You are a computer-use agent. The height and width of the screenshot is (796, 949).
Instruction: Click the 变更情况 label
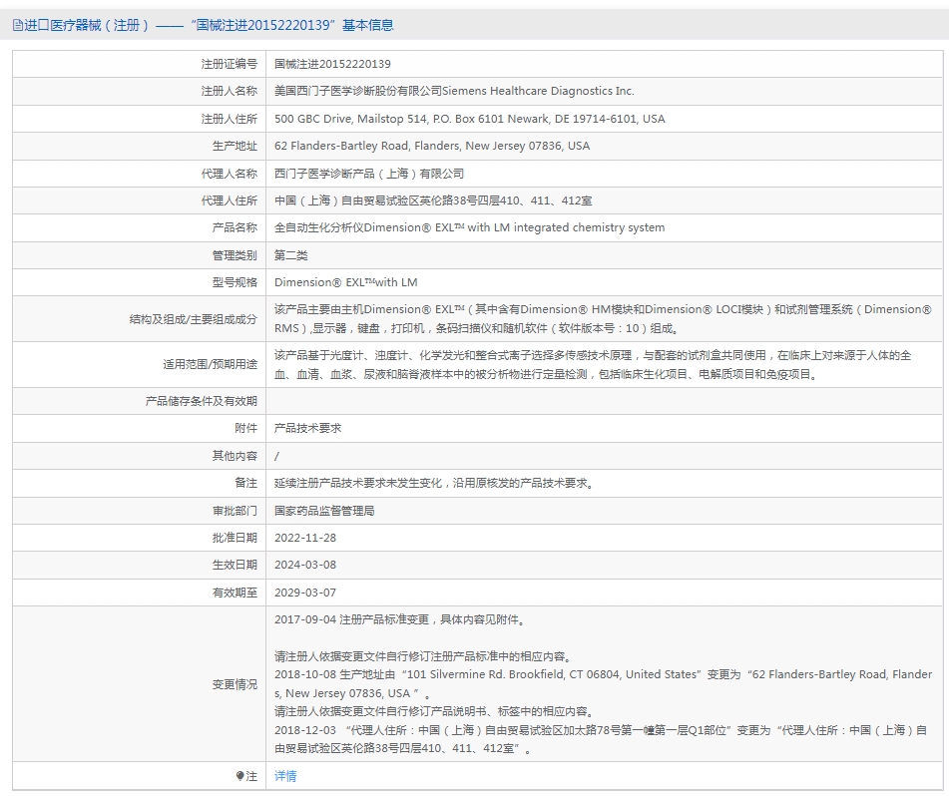pyautogui.click(x=235, y=684)
